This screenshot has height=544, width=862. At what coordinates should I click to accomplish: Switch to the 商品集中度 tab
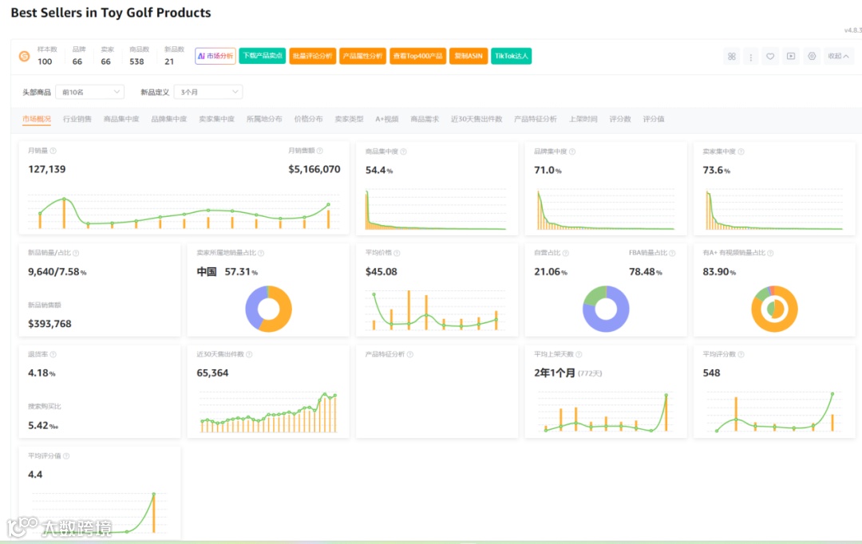click(121, 119)
